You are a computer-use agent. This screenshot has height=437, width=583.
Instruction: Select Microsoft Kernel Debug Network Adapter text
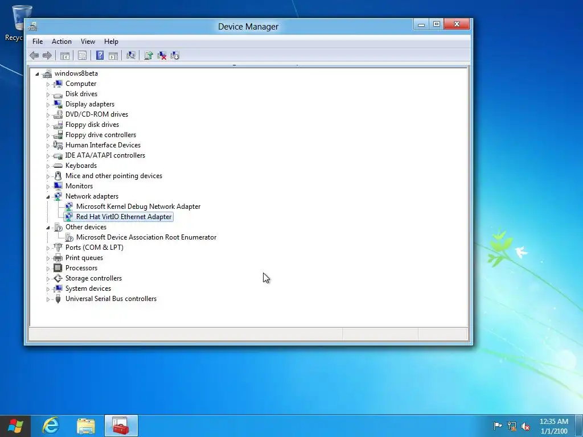tap(138, 206)
